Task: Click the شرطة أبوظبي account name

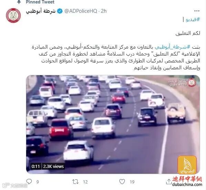Action: 41,11
